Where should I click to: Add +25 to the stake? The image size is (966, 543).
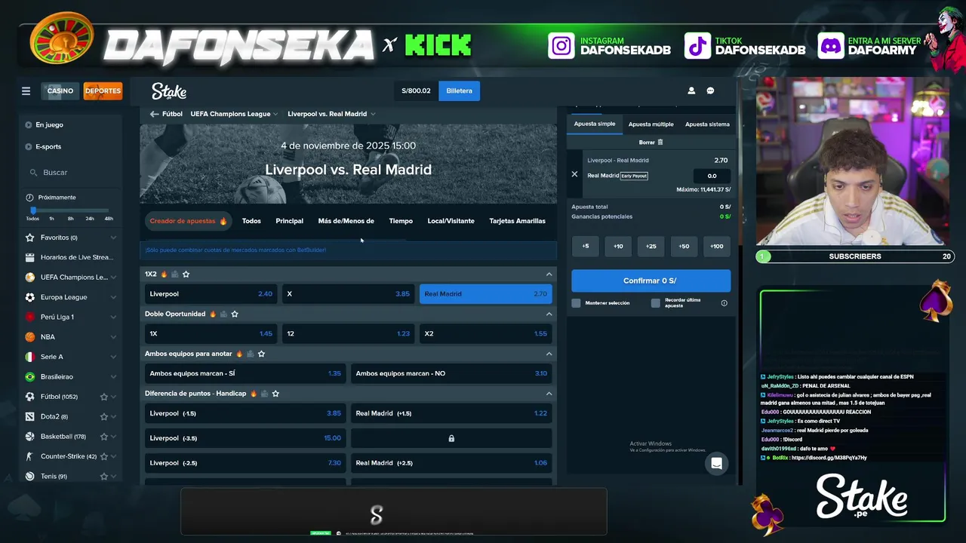(x=651, y=246)
